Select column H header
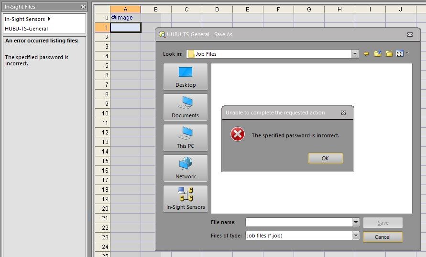Image resolution: width=426 pixels, height=257 pixels. [339, 9]
